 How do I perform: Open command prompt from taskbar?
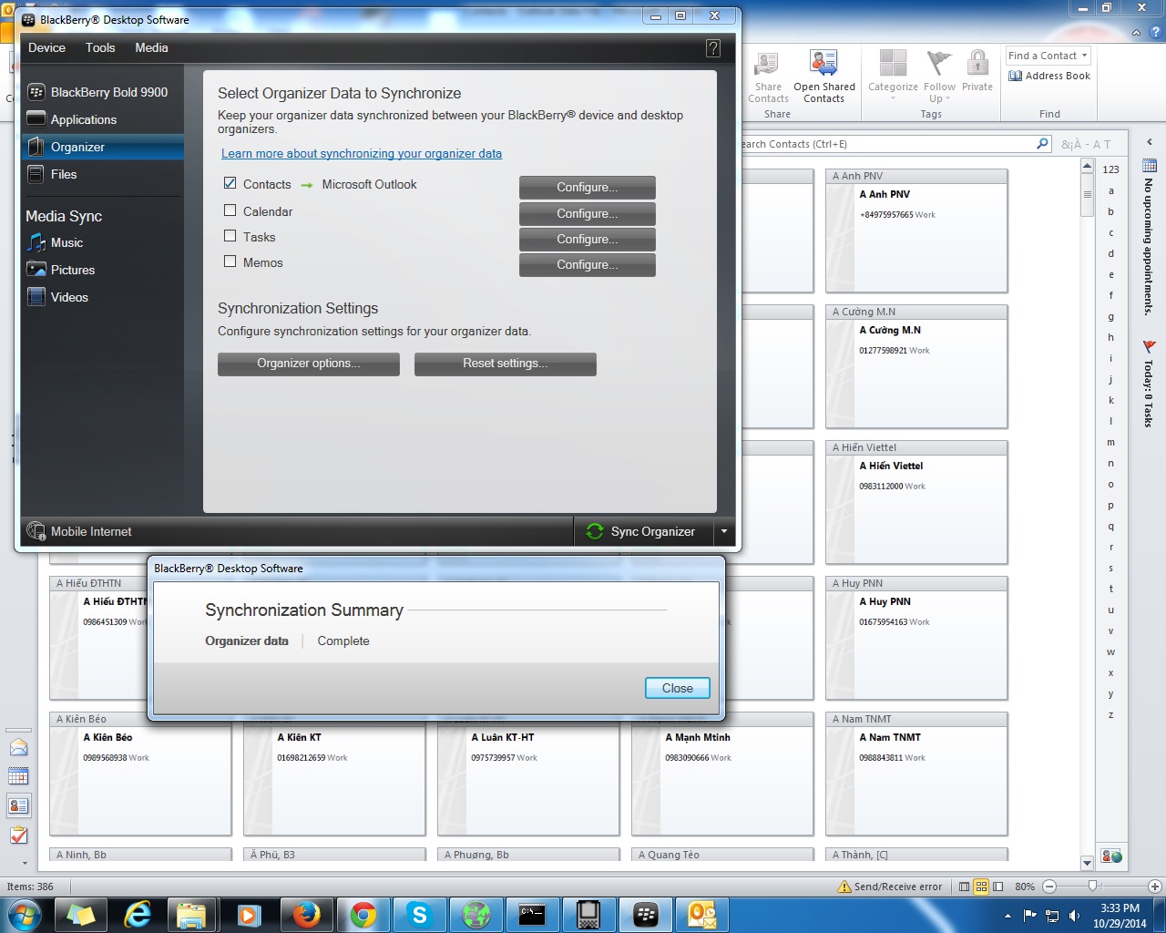(x=532, y=914)
